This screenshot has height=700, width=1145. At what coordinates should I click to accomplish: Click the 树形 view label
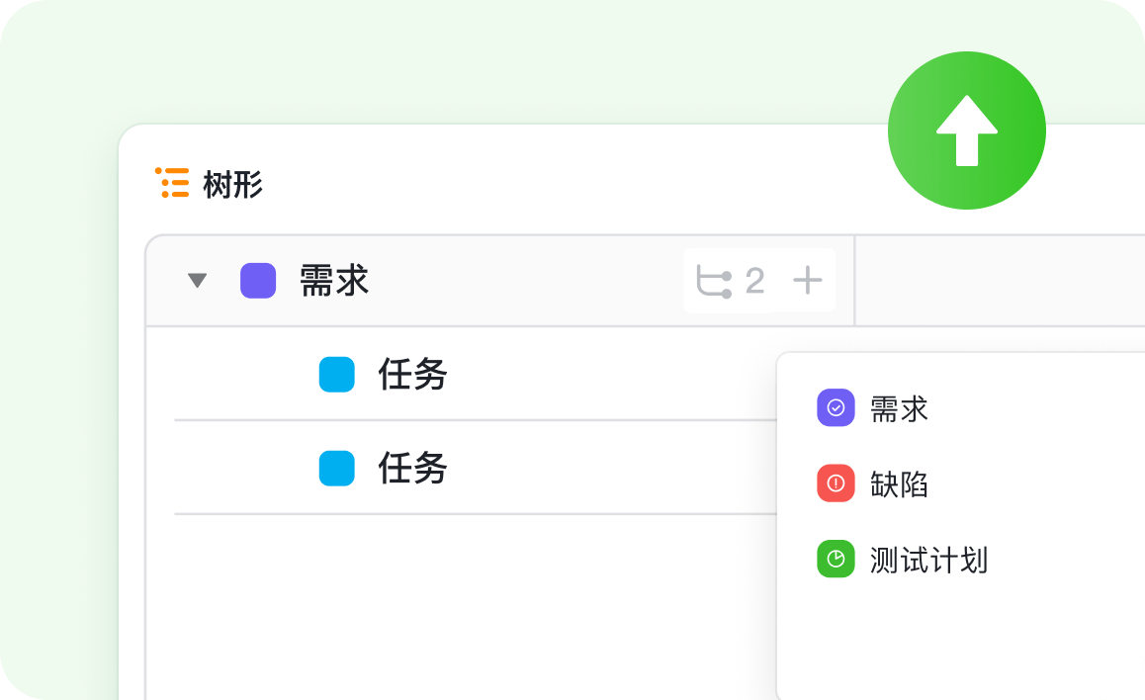(x=232, y=184)
